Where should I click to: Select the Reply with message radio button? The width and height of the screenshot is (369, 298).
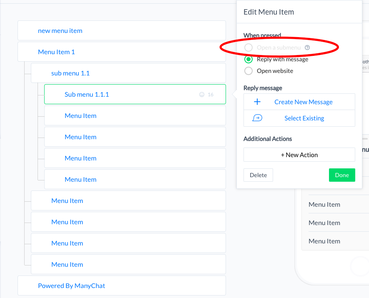pos(249,59)
